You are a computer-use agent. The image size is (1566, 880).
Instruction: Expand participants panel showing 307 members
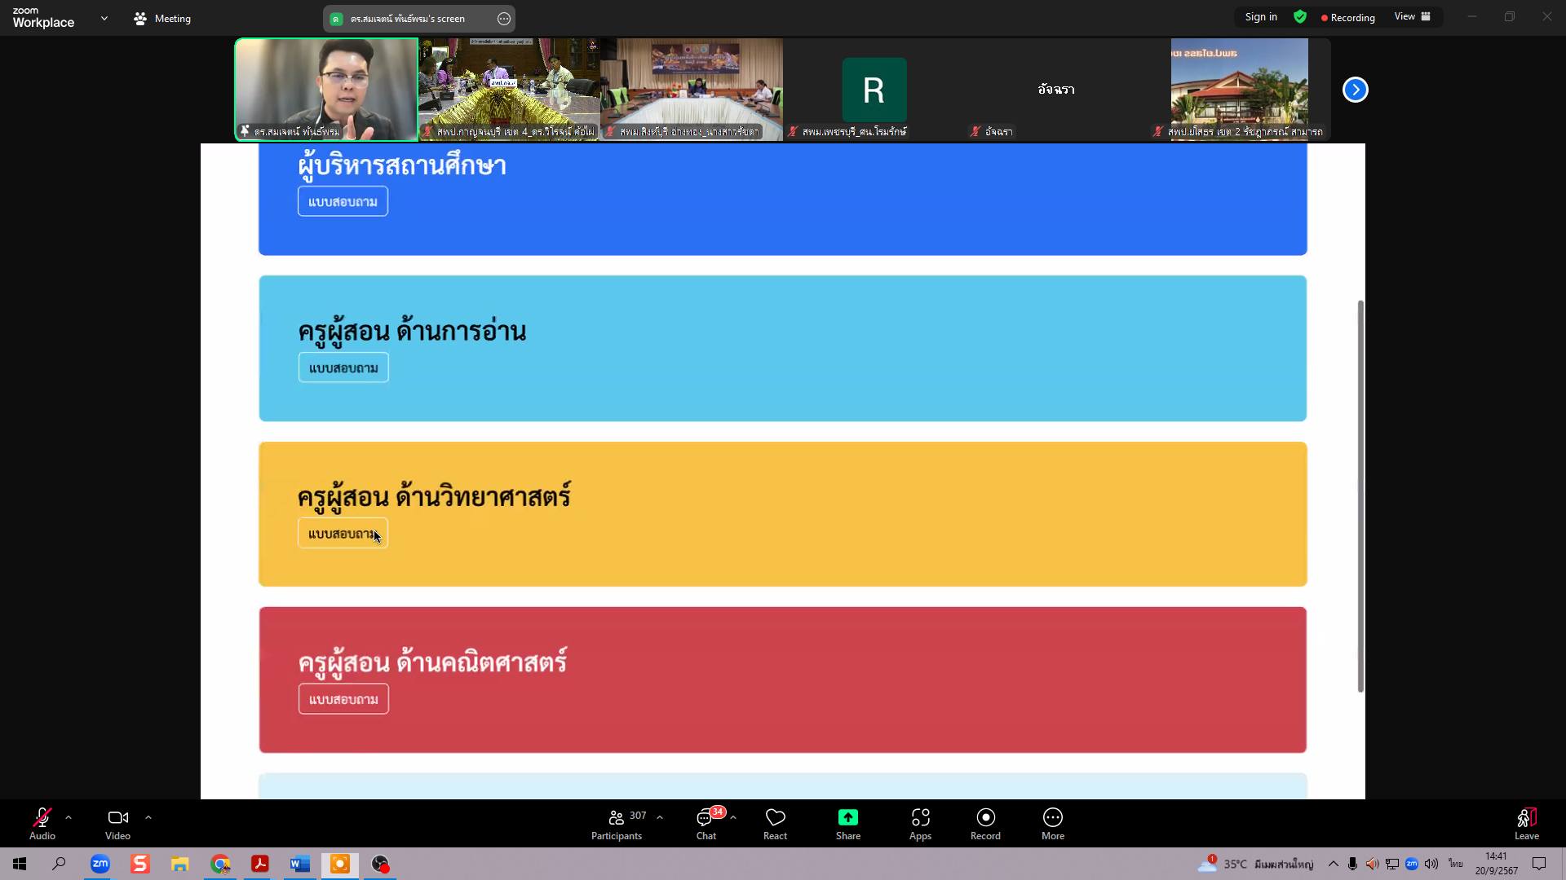click(615, 824)
